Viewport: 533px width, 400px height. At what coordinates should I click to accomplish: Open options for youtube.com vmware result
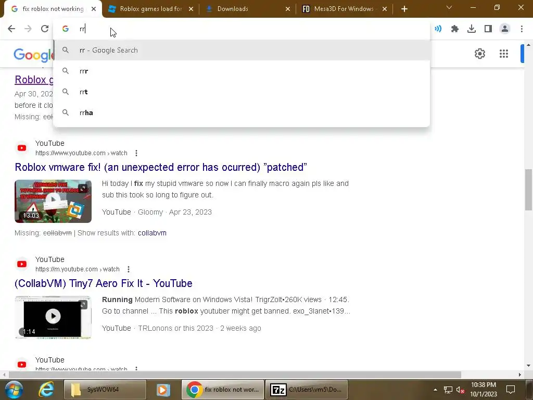pos(136,153)
